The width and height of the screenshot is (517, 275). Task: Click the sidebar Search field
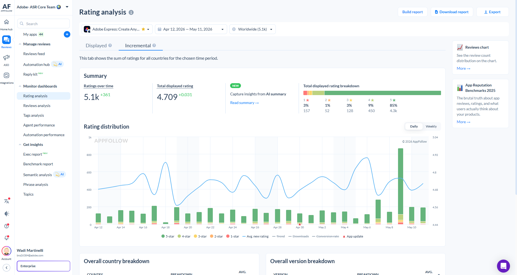click(44, 24)
